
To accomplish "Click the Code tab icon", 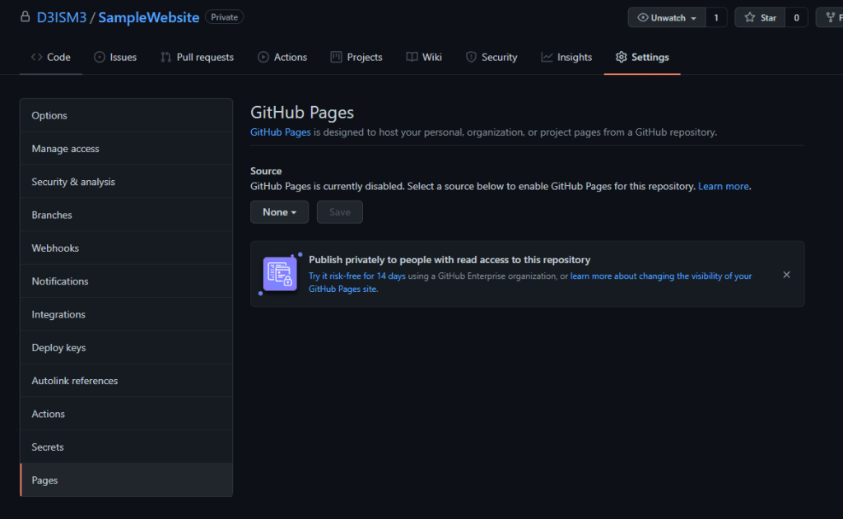I will (37, 58).
